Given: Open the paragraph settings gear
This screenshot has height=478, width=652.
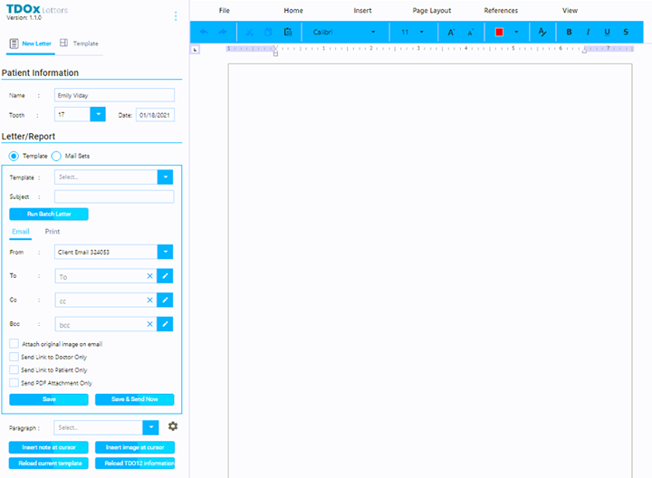Looking at the screenshot, I should click(173, 426).
